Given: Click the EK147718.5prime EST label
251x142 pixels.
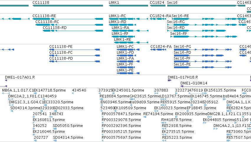Looking at the screenshot, I should pos(50,90).
